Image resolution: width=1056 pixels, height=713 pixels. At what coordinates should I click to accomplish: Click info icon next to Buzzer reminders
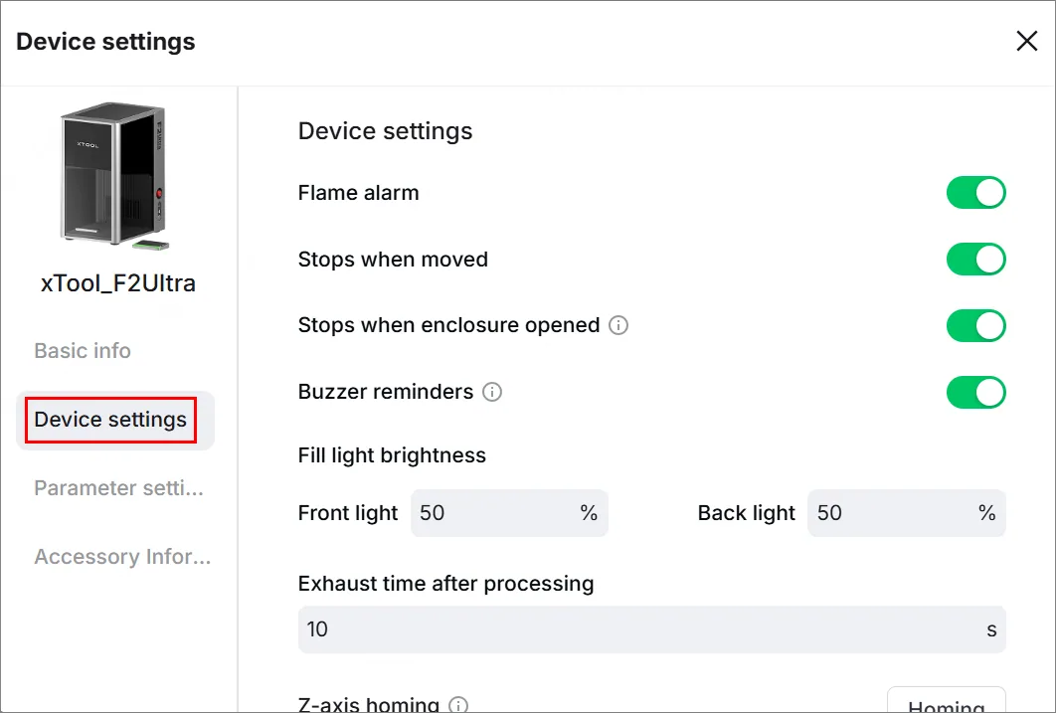(492, 392)
